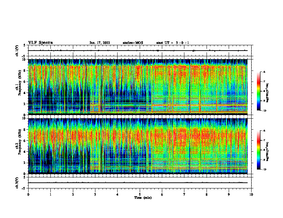This screenshot has width=283, height=218.
Task: Click the "ch.1(V)" waveform axis label
Action: point(17,51)
